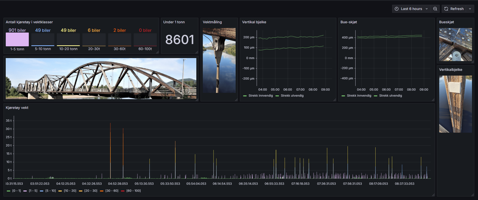The height and width of the screenshot is (200, 478).
Task: Open the Kjøretøy vekt panel title menu
Action: pyautogui.click(x=17, y=108)
